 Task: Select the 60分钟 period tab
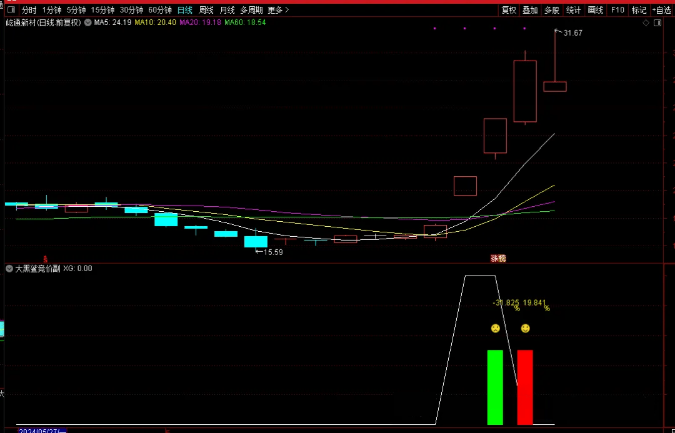[160, 10]
